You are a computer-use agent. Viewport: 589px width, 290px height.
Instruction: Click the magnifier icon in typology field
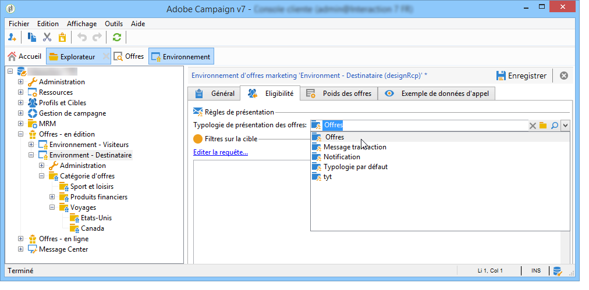tap(555, 126)
